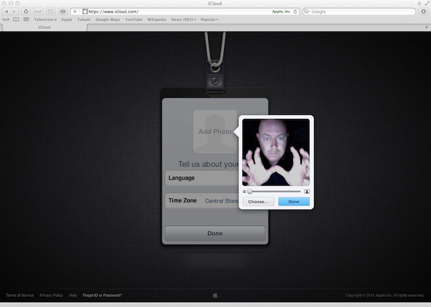Viewport: 431px width, 307px height.
Task: Open a new tab with plus button
Action: pyautogui.click(x=426, y=27)
